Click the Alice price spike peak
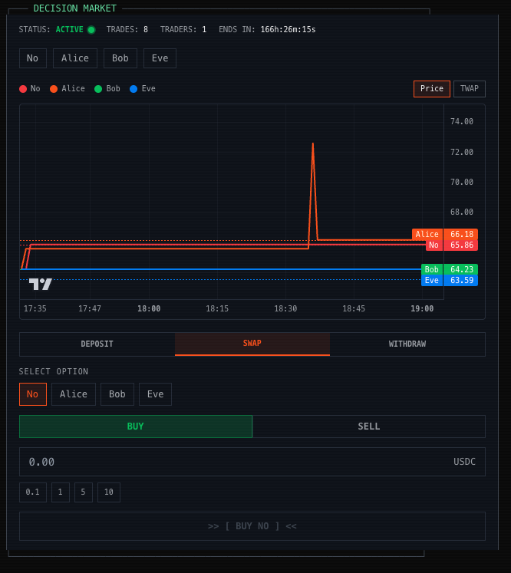 313,143
